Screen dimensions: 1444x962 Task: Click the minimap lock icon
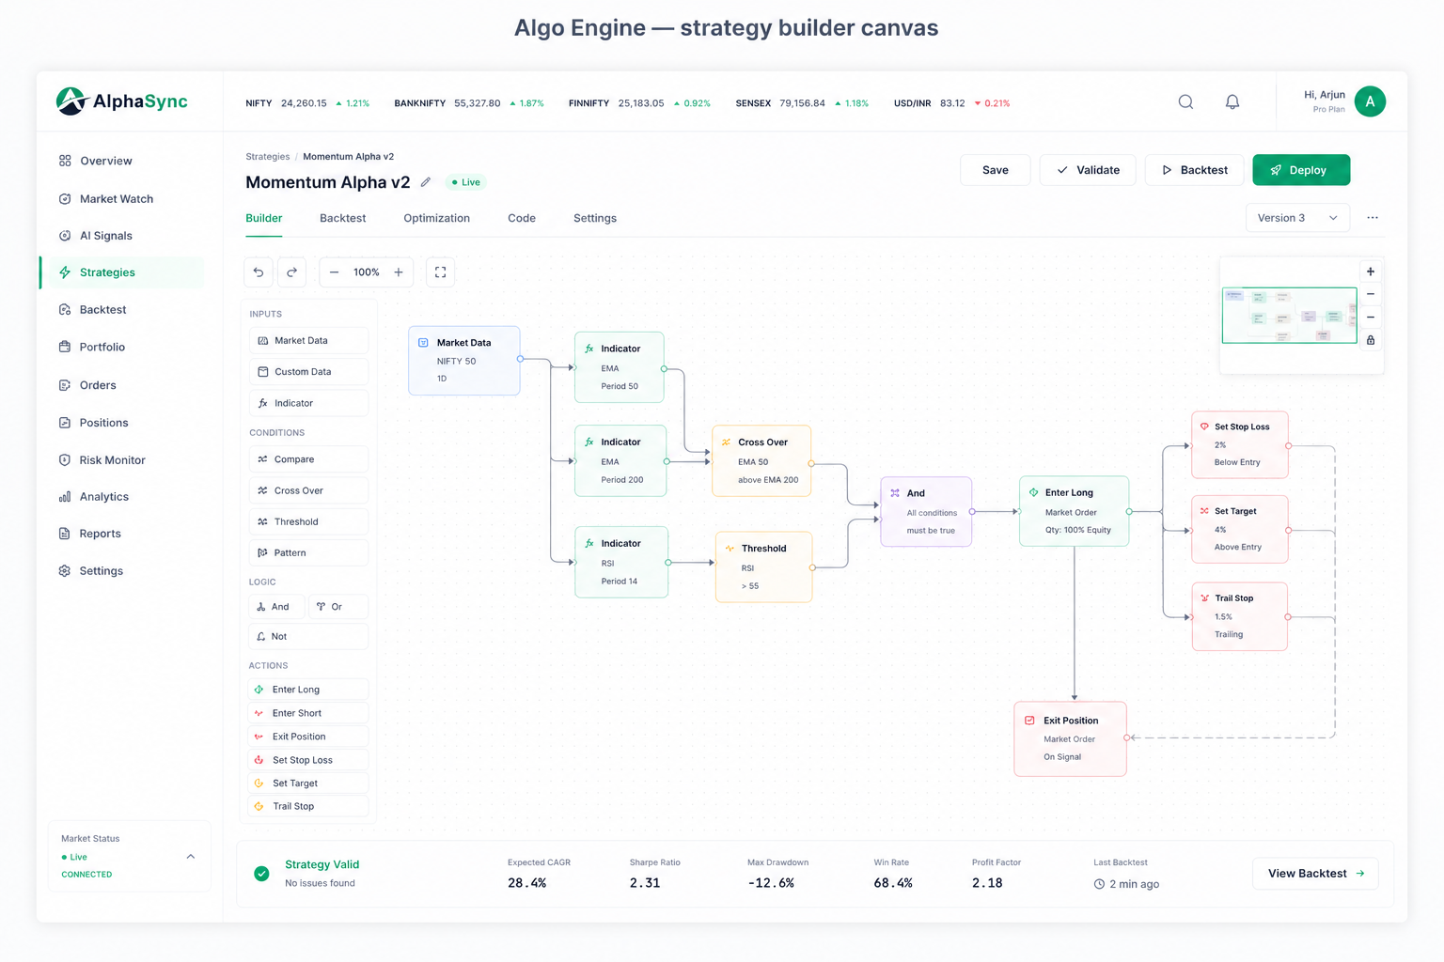tap(1371, 340)
